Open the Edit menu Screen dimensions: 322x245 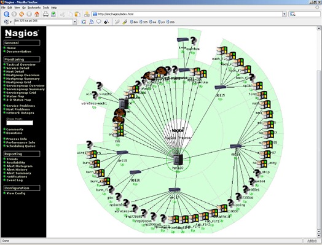[10, 7]
